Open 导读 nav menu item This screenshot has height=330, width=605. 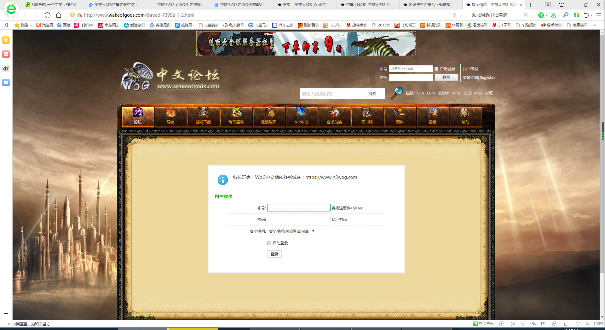[170, 117]
